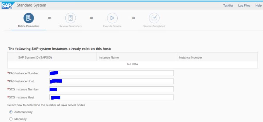Focus the SCS Instance Host field
263x122 pixels.
click(112, 97)
